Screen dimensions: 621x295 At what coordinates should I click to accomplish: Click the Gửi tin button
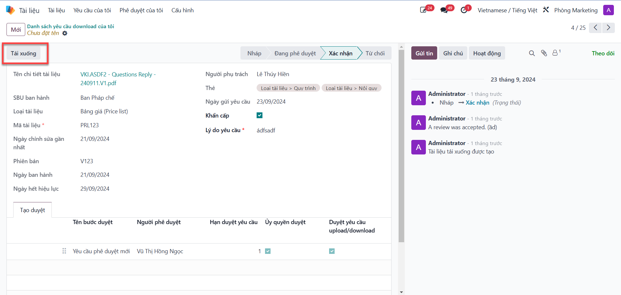[x=424, y=53]
